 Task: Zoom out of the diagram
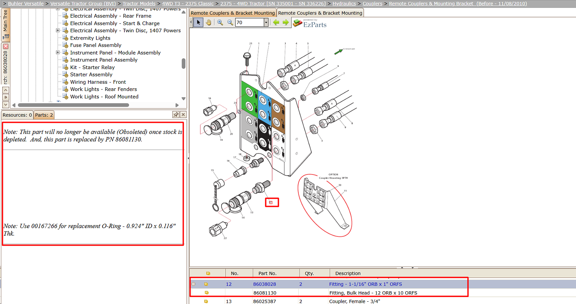click(x=230, y=23)
